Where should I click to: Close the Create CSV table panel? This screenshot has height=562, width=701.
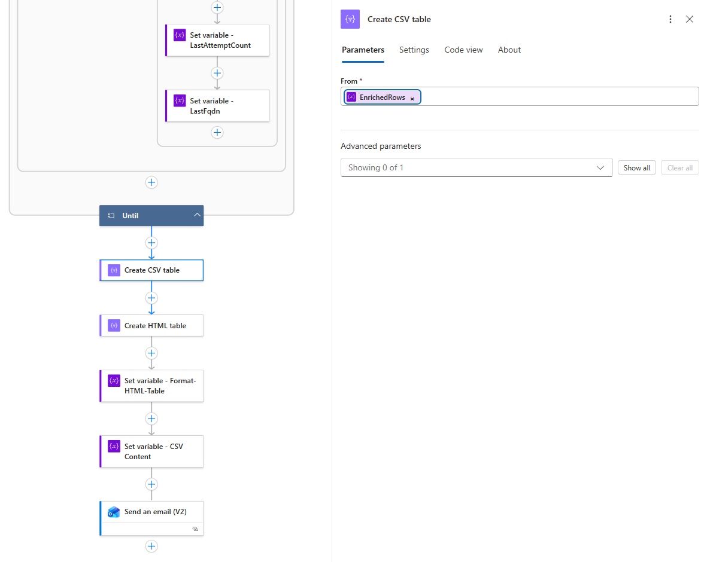[x=690, y=19]
